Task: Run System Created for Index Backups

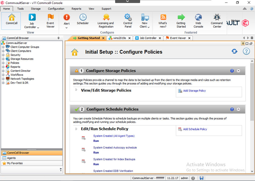Action: coord(96,164)
